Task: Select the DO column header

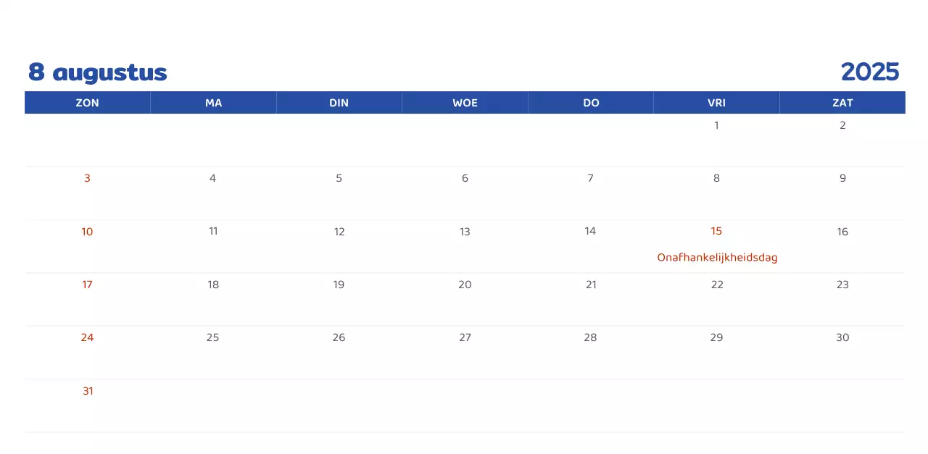Action: point(591,103)
